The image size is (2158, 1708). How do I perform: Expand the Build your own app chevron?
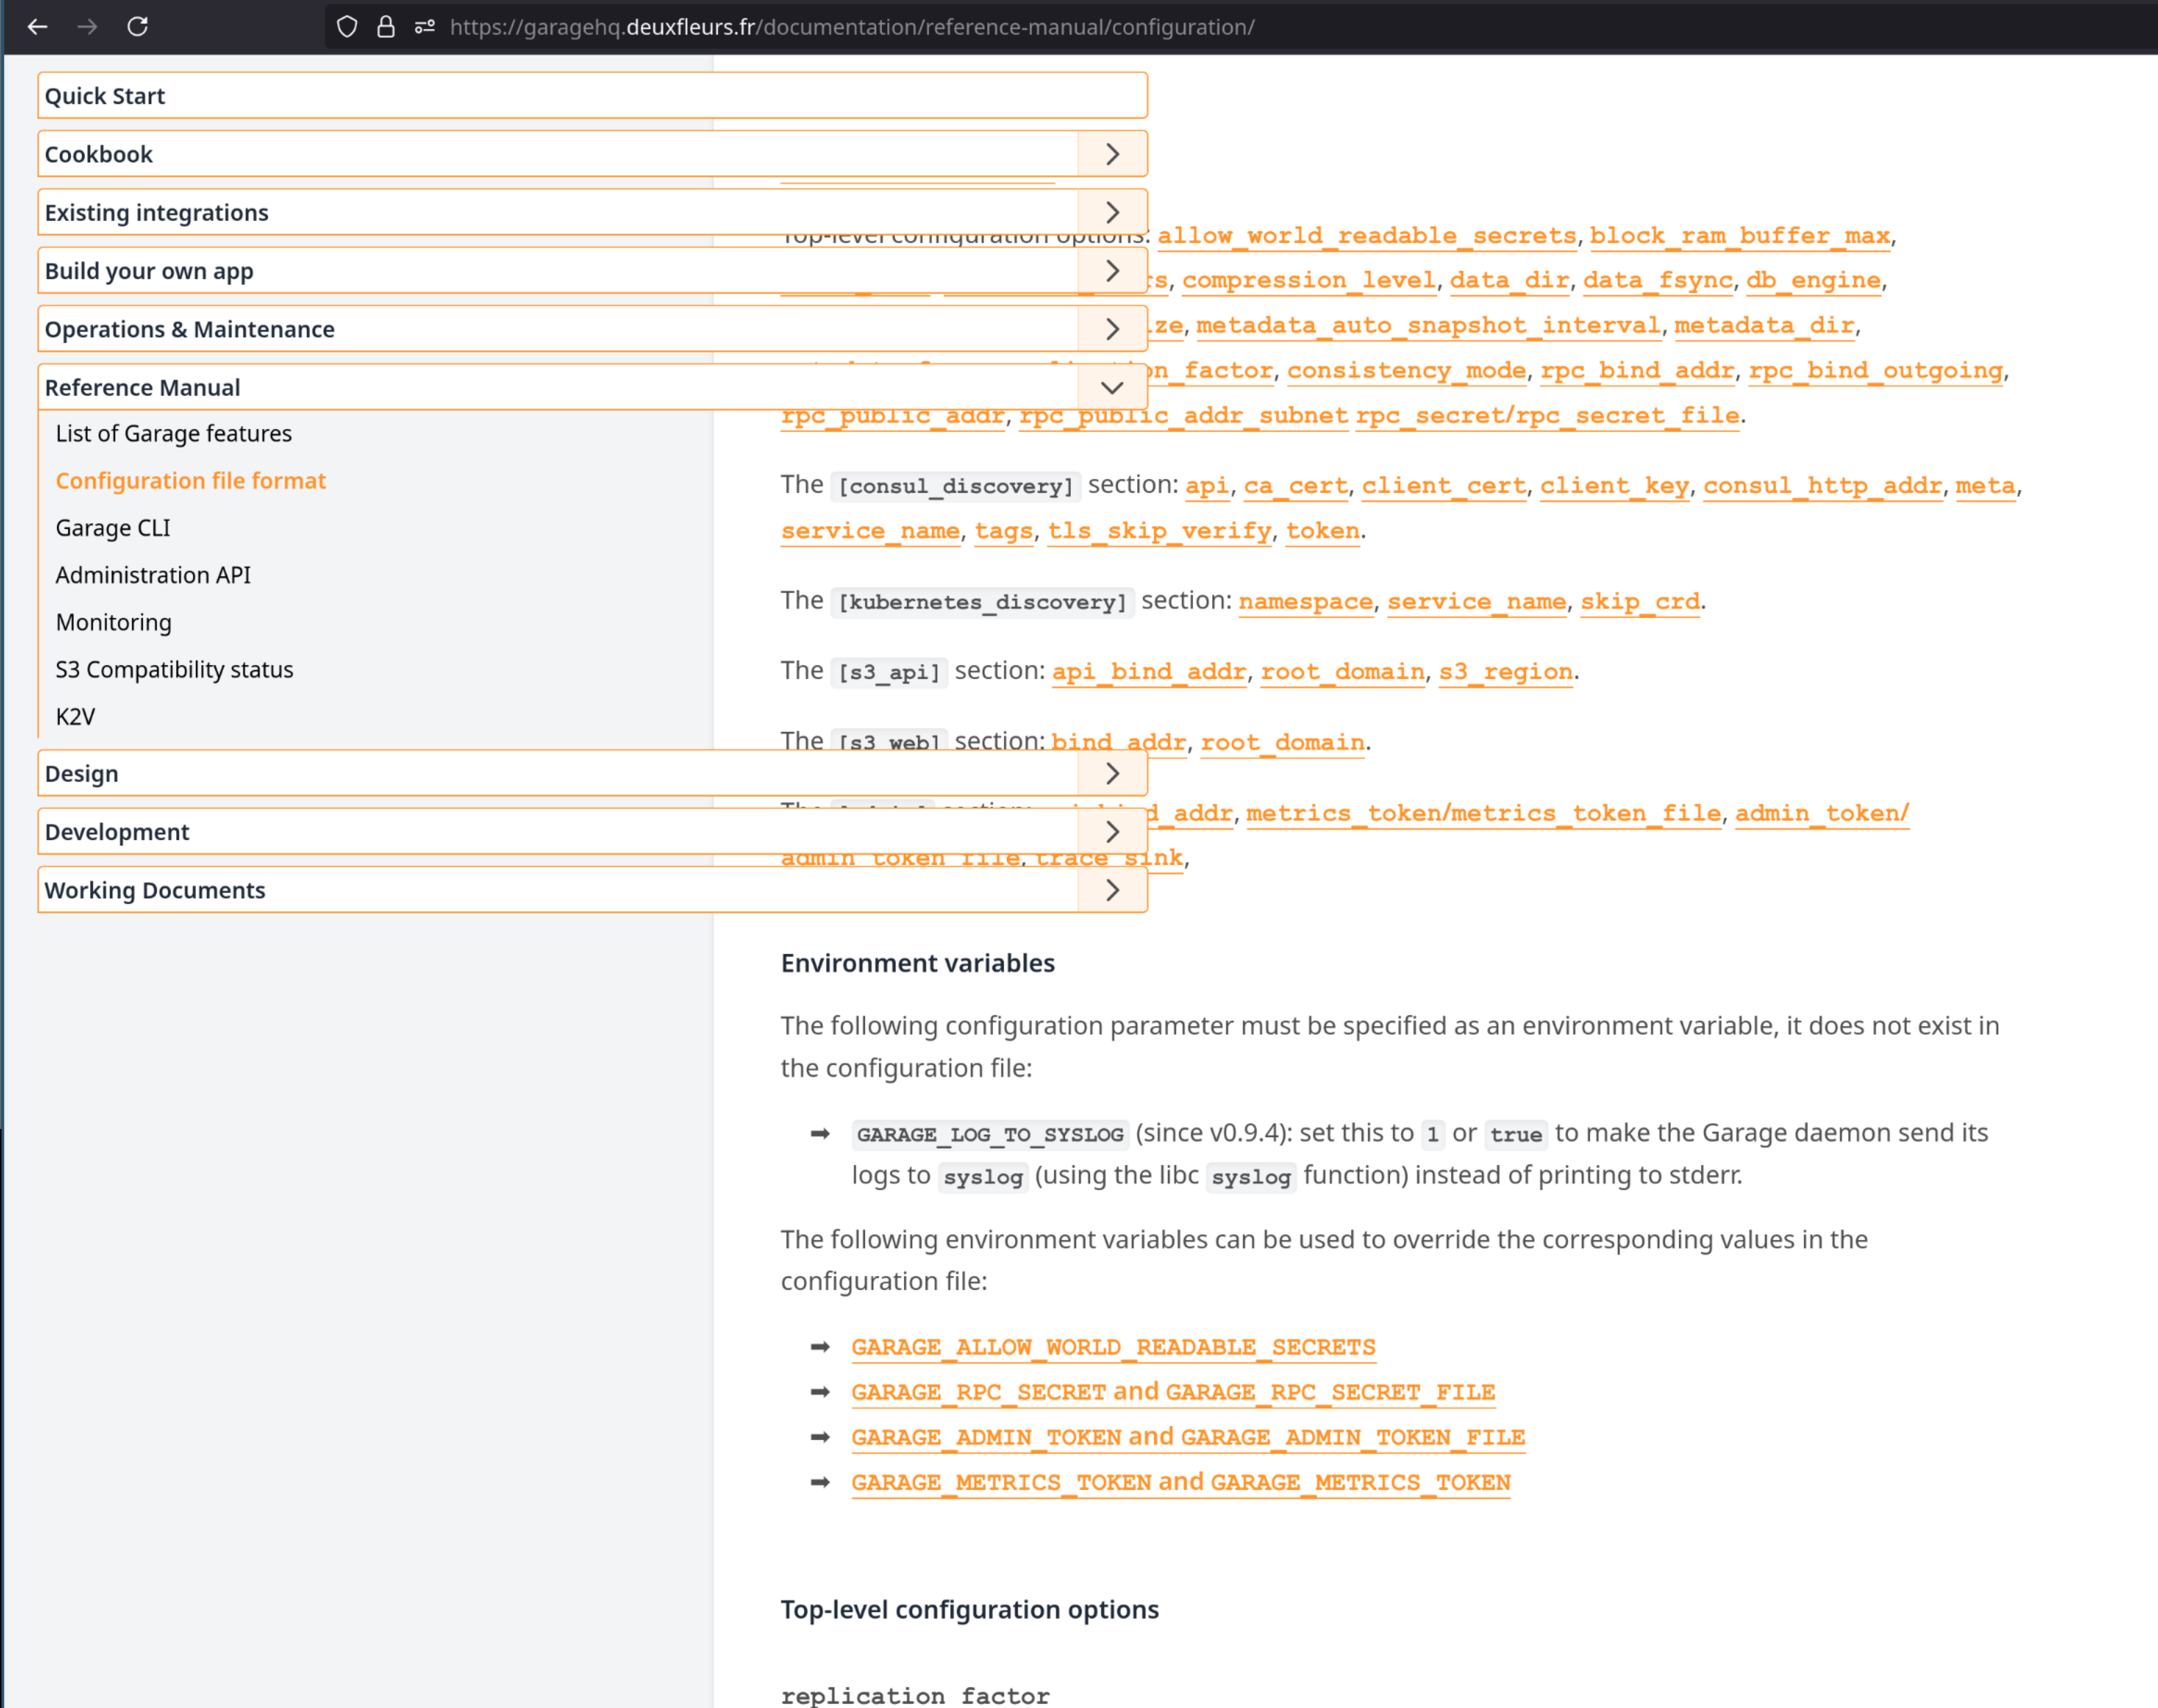[1112, 271]
